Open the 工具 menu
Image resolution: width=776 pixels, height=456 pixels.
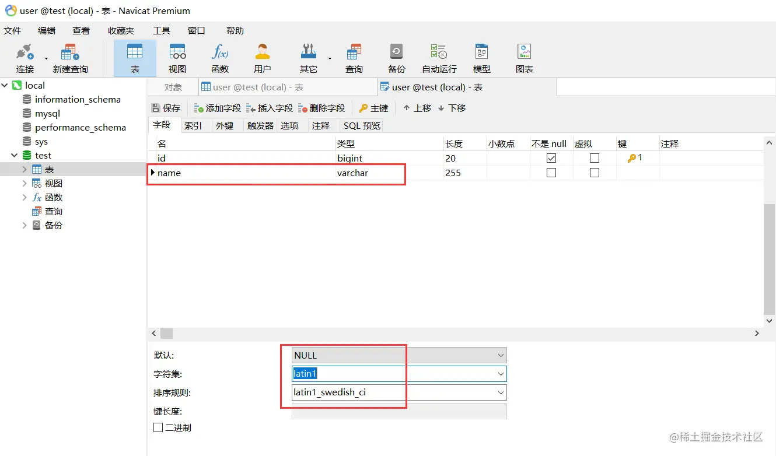162,30
